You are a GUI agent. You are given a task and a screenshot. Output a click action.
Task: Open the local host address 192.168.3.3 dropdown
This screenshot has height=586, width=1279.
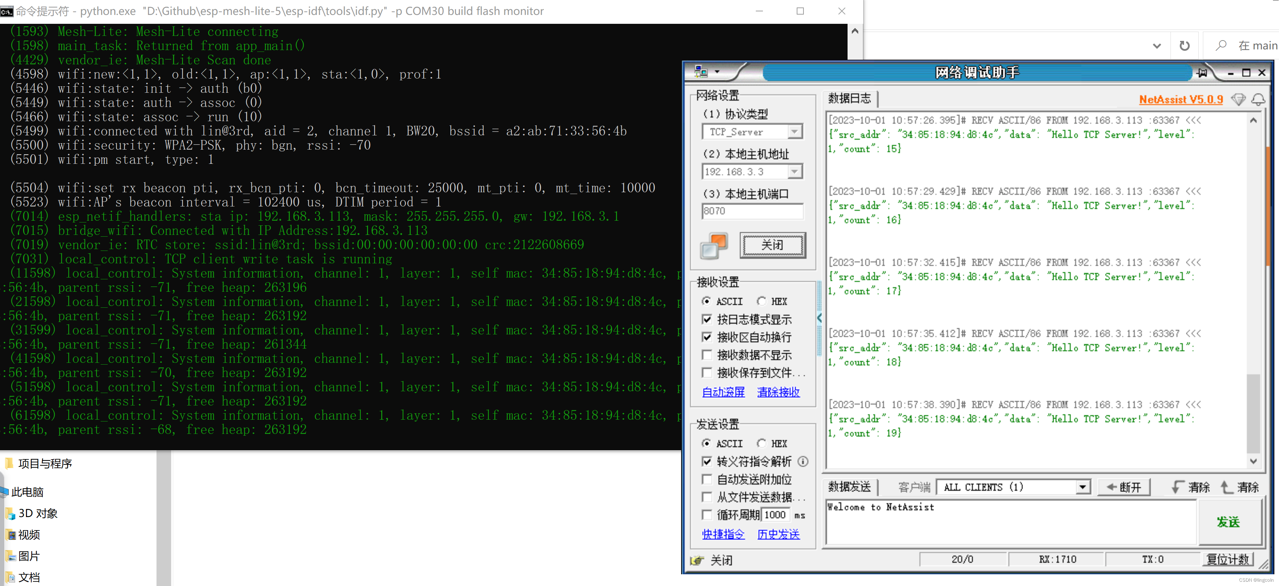point(795,172)
